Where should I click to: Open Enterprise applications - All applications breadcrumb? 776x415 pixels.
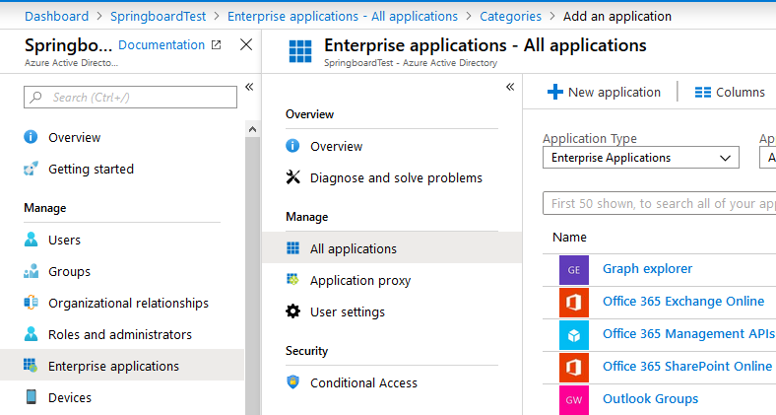tap(343, 17)
